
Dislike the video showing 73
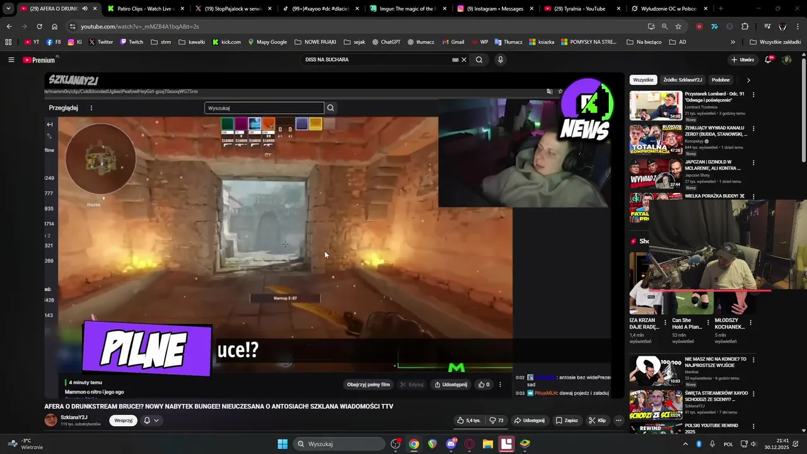click(496, 421)
